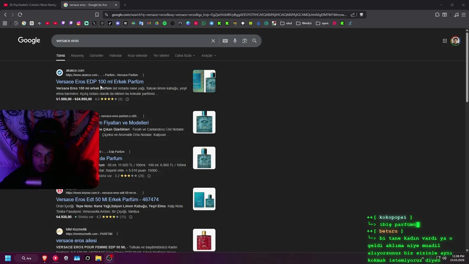Image resolution: width=469 pixels, height=264 pixels.
Task: Click the taskbar Ara search box
Action: [x=26, y=258]
